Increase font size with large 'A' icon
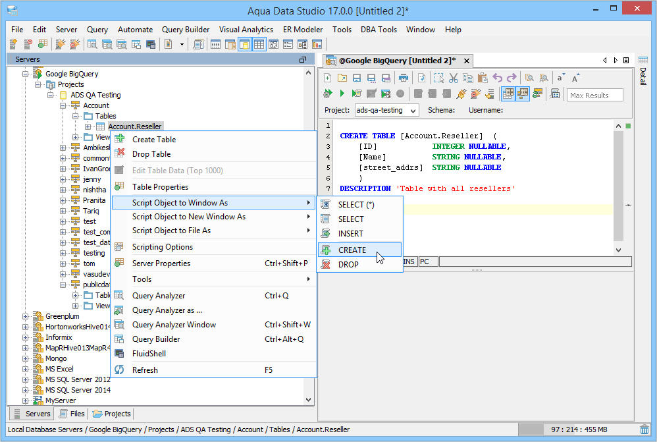The width and height of the screenshot is (657, 442). [575, 78]
